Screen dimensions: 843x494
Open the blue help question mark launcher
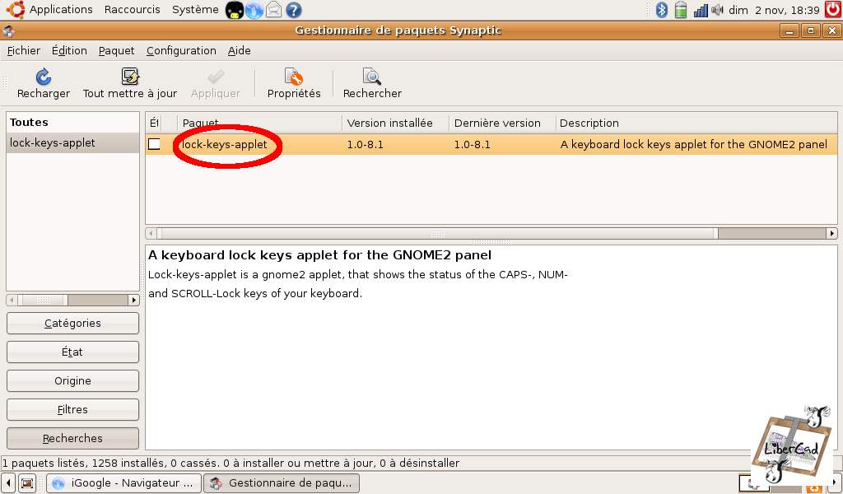tap(294, 10)
